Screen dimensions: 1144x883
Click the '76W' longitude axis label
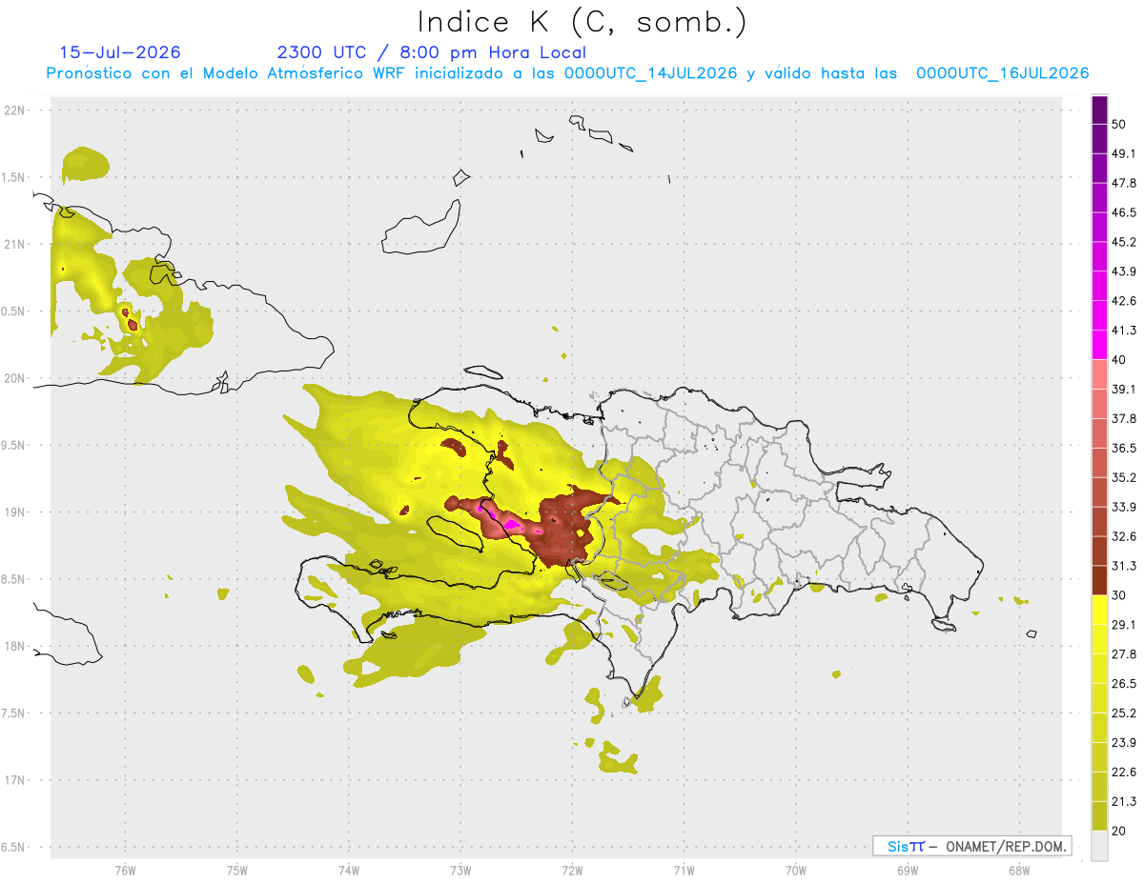[125, 872]
